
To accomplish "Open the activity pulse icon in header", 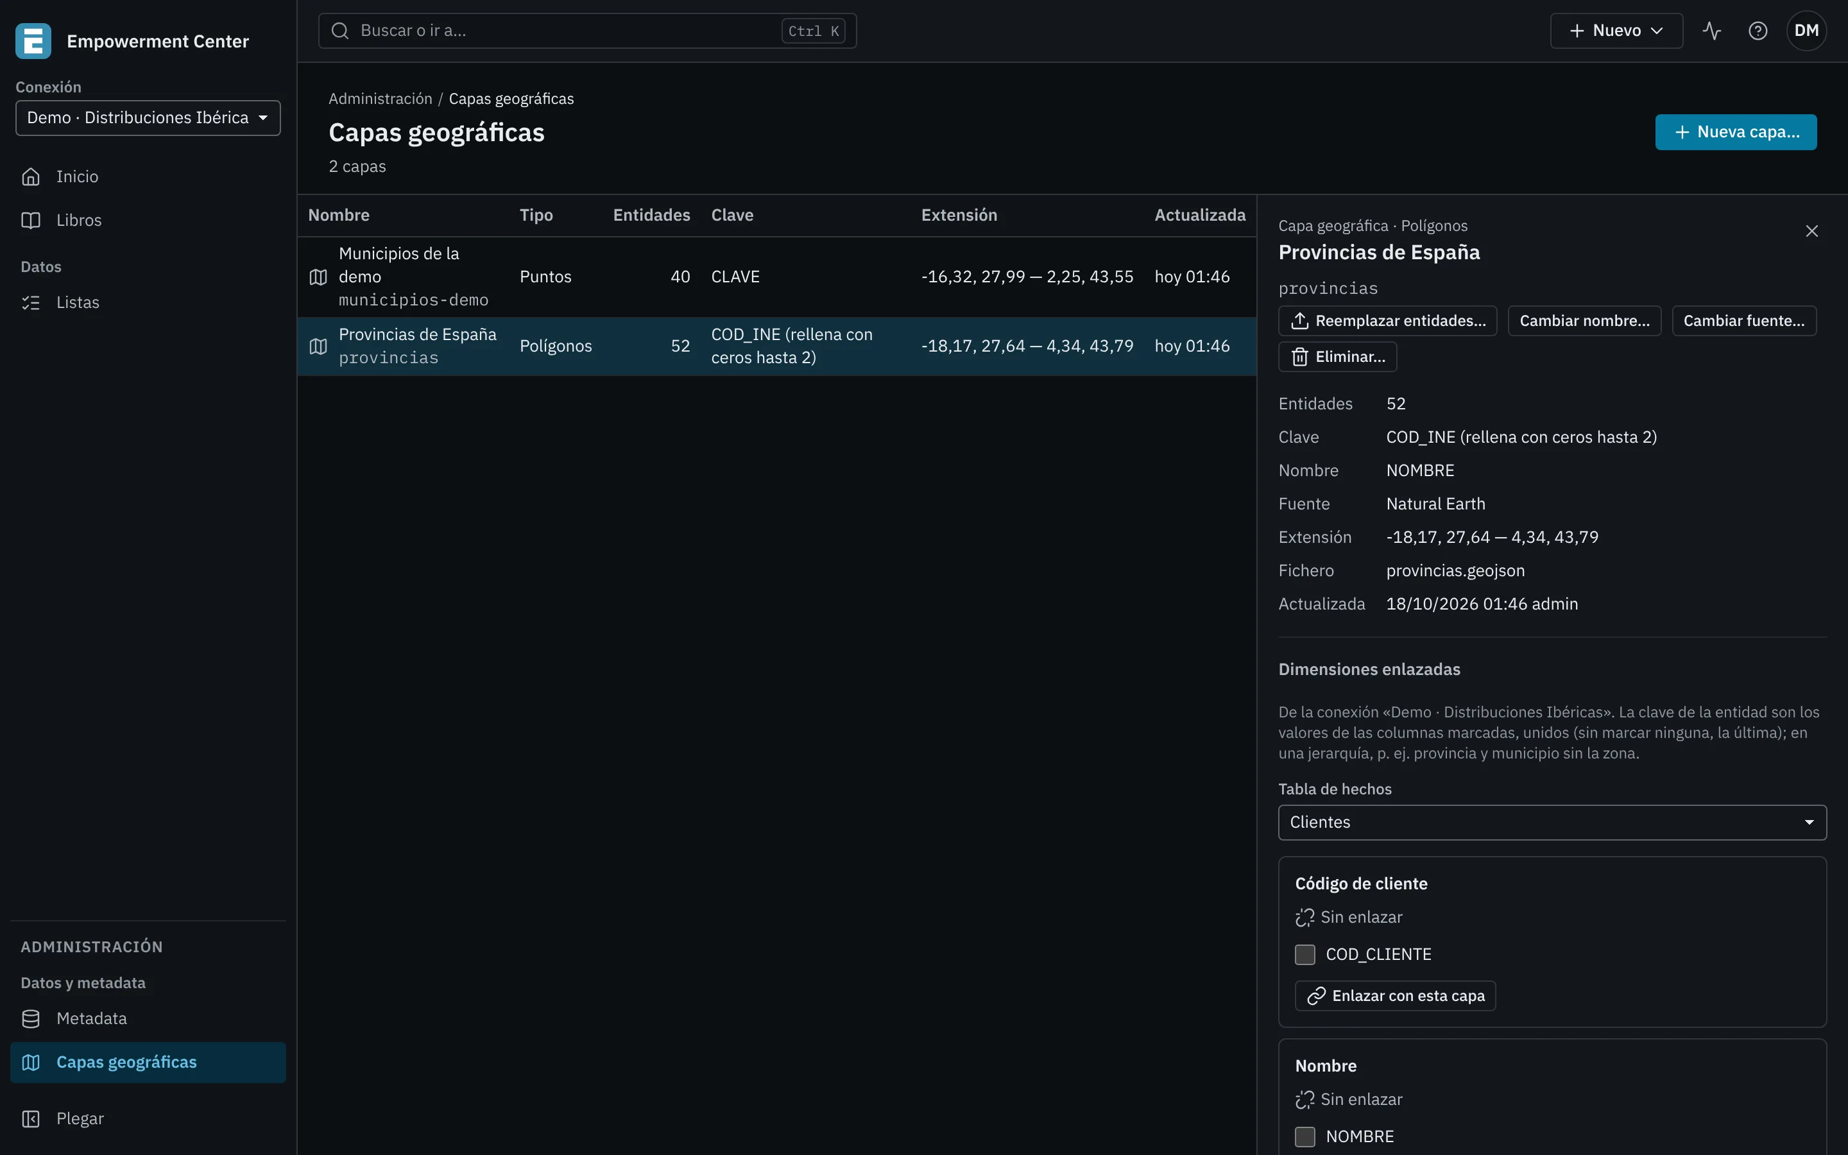I will [1711, 31].
